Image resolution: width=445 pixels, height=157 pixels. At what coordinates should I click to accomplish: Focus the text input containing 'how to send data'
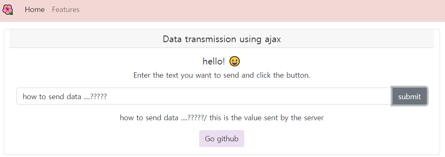[205, 96]
